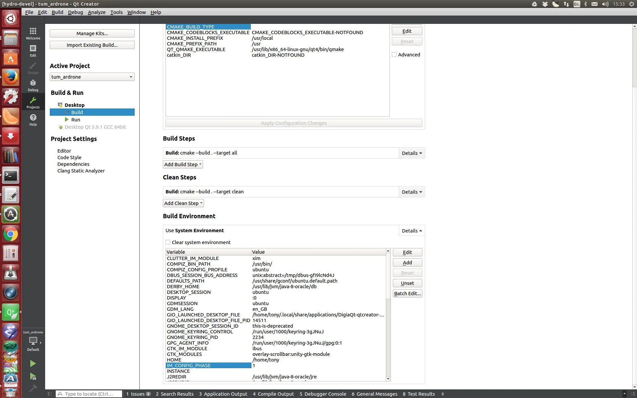The image size is (637, 398).
Task: Click the Edit tool icon in sidebar
Action: [33, 50]
